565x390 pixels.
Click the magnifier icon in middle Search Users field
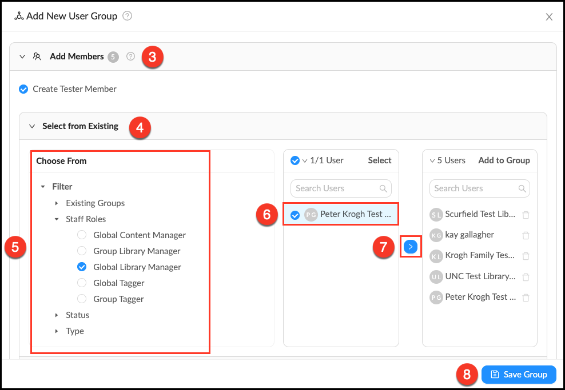[385, 188]
